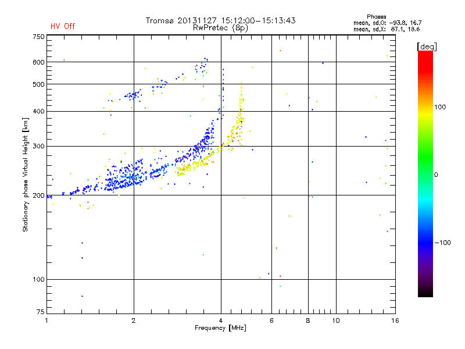465x349 pixels.
Task: Click the x-axis tick label '2'
Action: pos(134,320)
